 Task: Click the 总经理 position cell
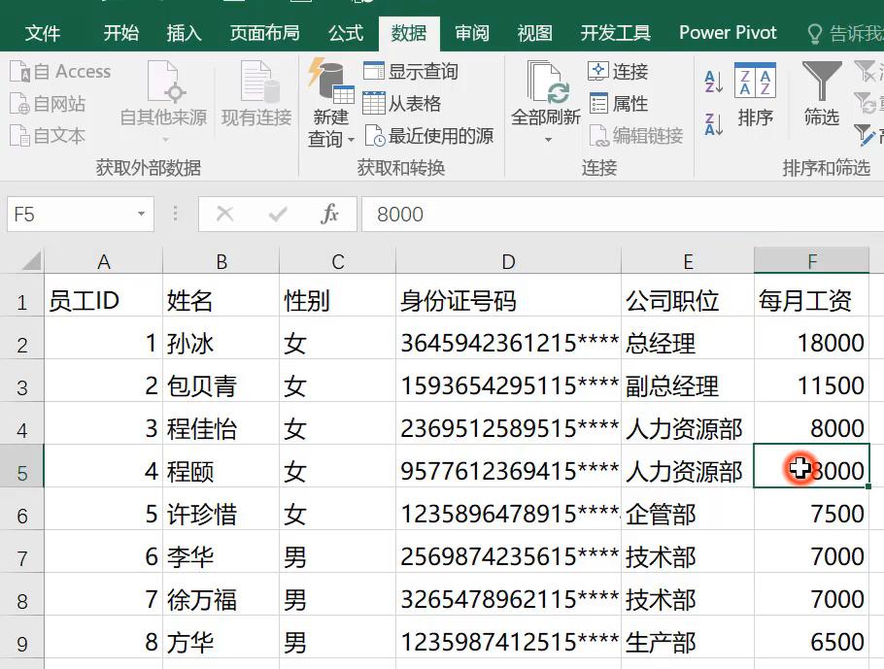(x=687, y=343)
